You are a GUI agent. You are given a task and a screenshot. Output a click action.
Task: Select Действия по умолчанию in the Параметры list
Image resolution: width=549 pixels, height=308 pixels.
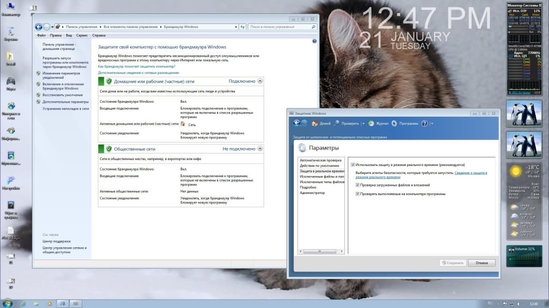click(319, 165)
